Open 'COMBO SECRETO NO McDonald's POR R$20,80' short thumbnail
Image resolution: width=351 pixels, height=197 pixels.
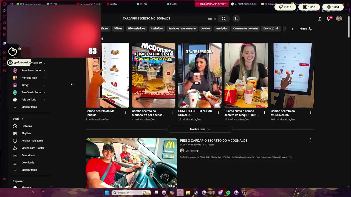pos(154,75)
